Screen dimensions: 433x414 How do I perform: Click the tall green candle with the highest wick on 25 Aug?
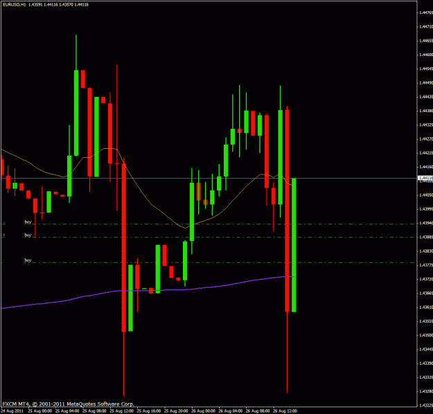76,113
